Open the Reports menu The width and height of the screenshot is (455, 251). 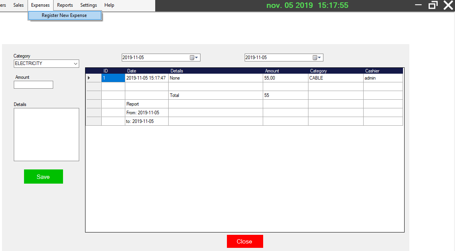65,5
